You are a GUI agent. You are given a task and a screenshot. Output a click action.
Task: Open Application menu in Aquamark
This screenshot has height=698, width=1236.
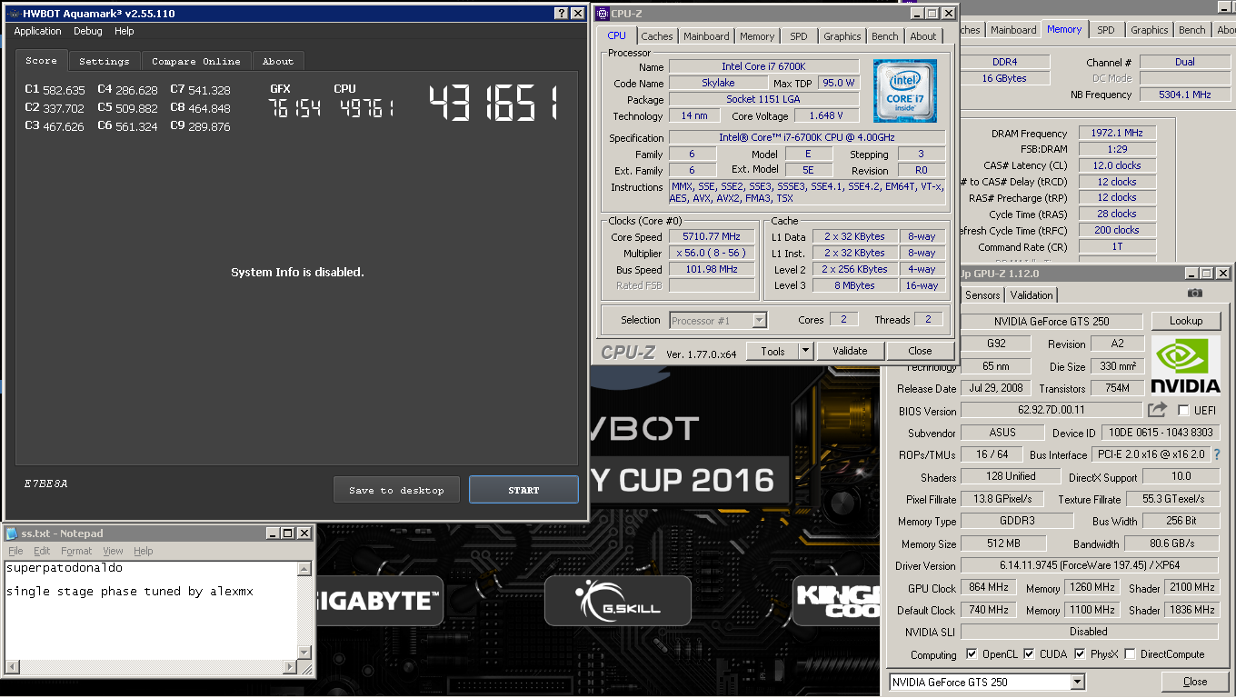click(37, 31)
